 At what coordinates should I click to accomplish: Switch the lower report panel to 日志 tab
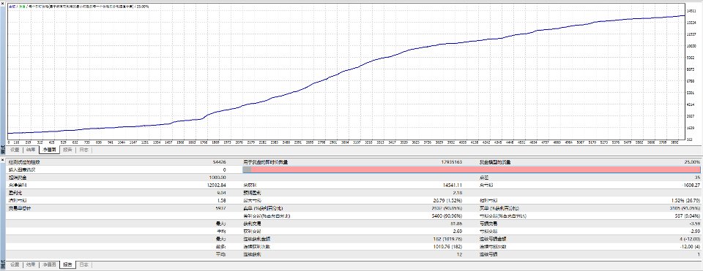pos(83,264)
